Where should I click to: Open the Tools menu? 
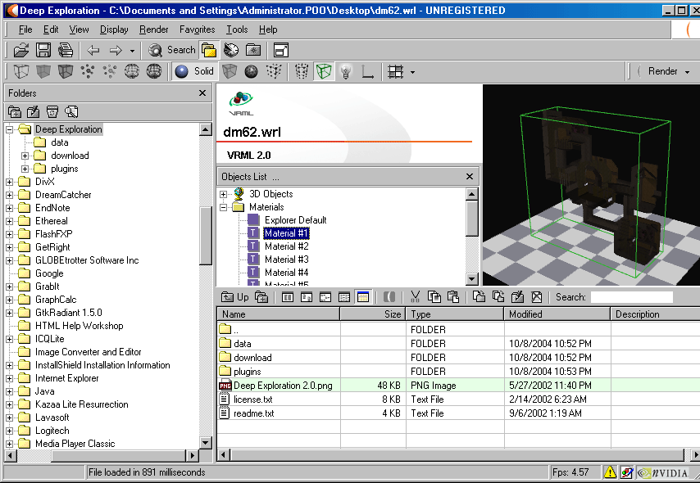tap(237, 29)
